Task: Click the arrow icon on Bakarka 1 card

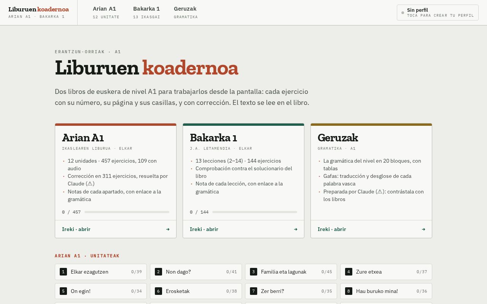Action: [296, 229]
